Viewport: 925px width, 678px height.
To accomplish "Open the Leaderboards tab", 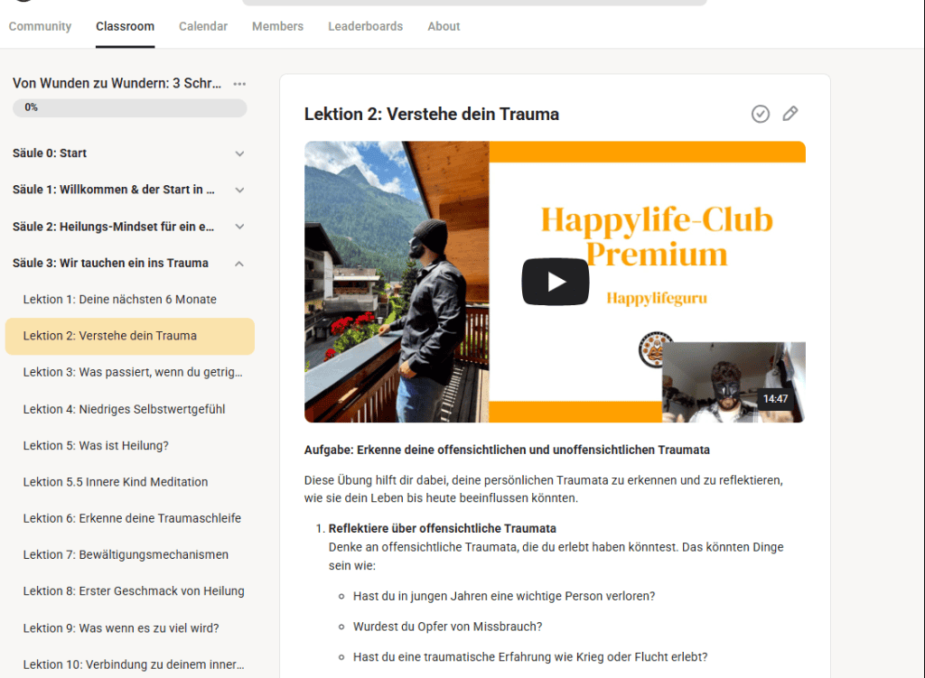I will click(366, 26).
